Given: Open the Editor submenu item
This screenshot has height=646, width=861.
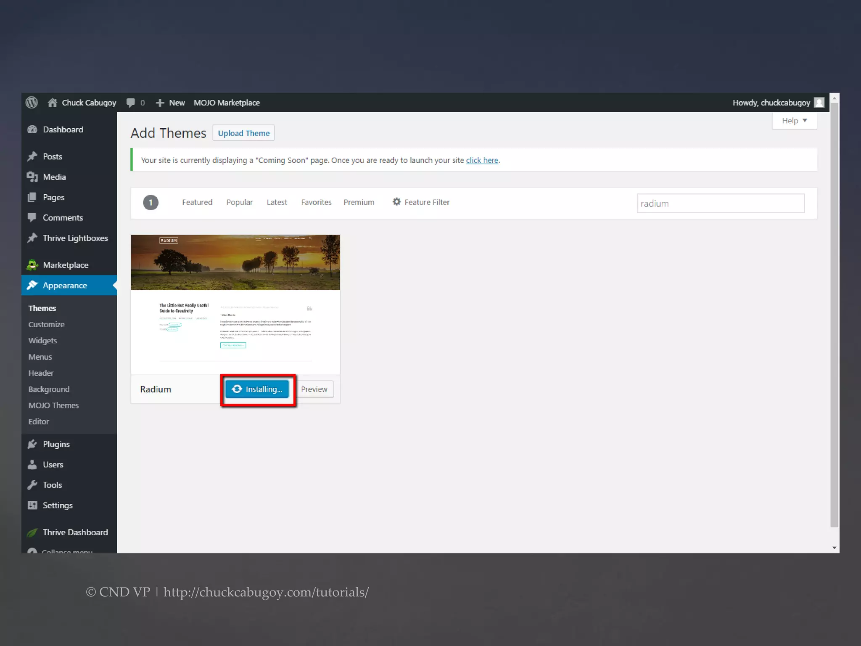Looking at the screenshot, I should click(x=39, y=422).
